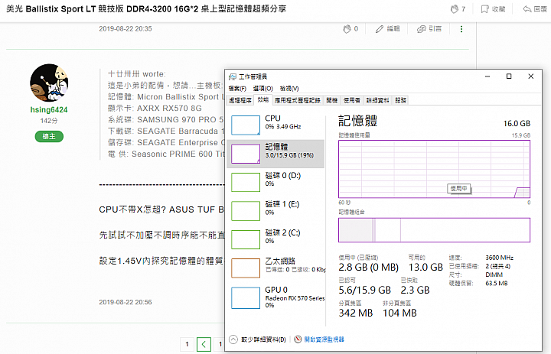Open the 選項(O) menu in Task Manager
The height and width of the screenshot is (354, 551).
(x=262, y=89)
